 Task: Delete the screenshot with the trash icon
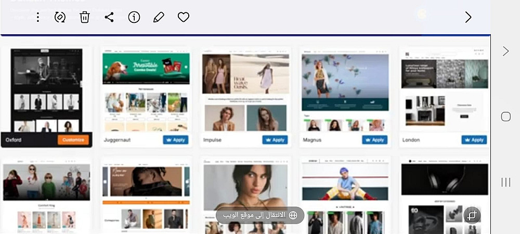[85, 17]
